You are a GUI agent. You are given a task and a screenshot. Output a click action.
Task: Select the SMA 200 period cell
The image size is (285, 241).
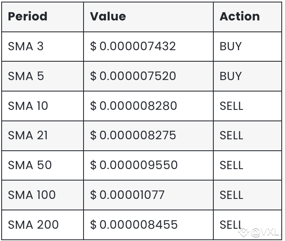(x=33, y=225)
